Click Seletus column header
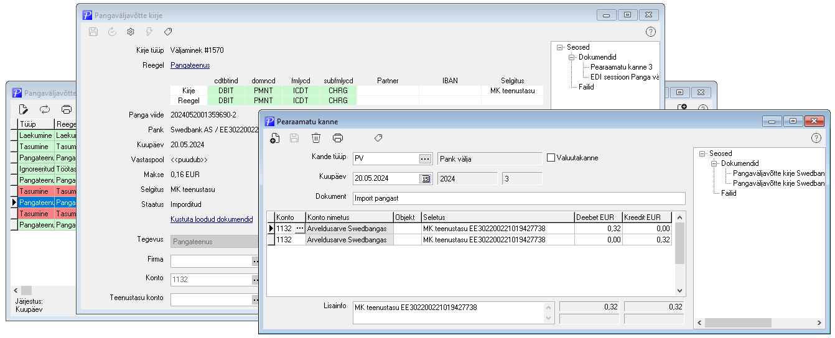 498,217
